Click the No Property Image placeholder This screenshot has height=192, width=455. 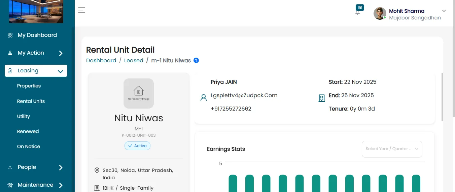click(139, 93)
